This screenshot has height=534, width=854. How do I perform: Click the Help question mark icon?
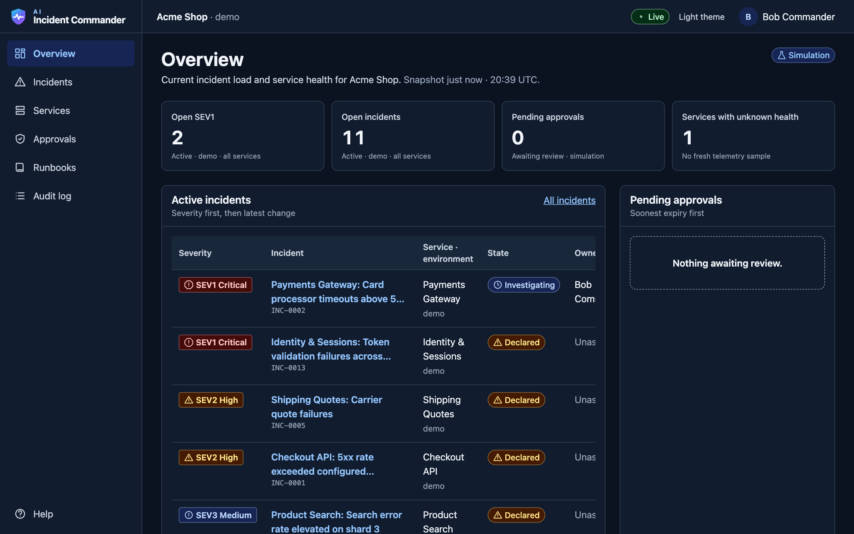20,514
